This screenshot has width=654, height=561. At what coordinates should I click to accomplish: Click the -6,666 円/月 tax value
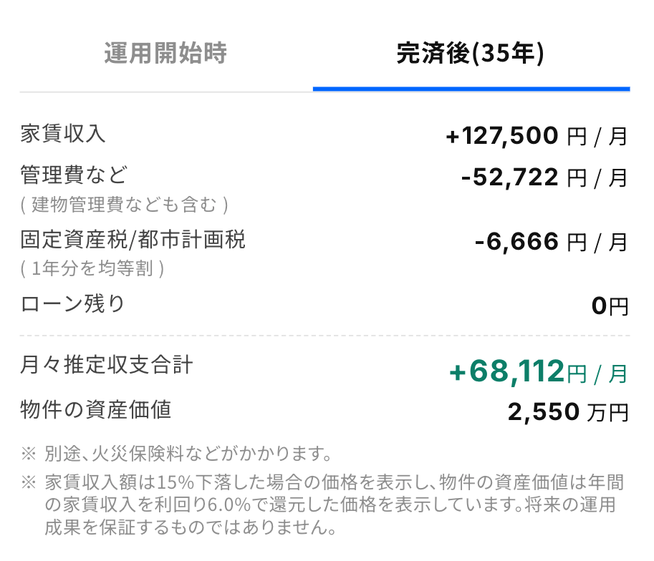pyautogui.click(x=551, y=242)
